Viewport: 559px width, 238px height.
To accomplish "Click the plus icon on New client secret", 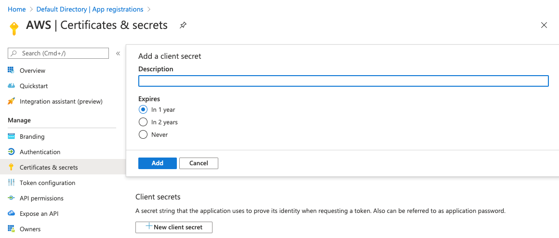I will point(149,226).
